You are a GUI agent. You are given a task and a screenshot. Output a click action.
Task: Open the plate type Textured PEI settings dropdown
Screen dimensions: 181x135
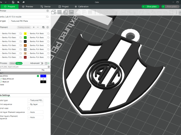click(35, 100)
